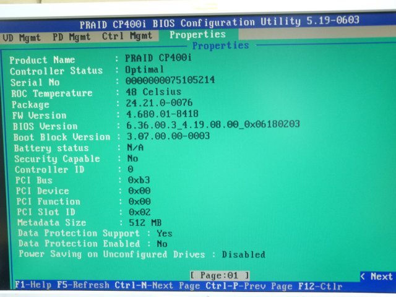Select the 512 MB value
This screenshot has height=297, width=396.
click(145, 223)
